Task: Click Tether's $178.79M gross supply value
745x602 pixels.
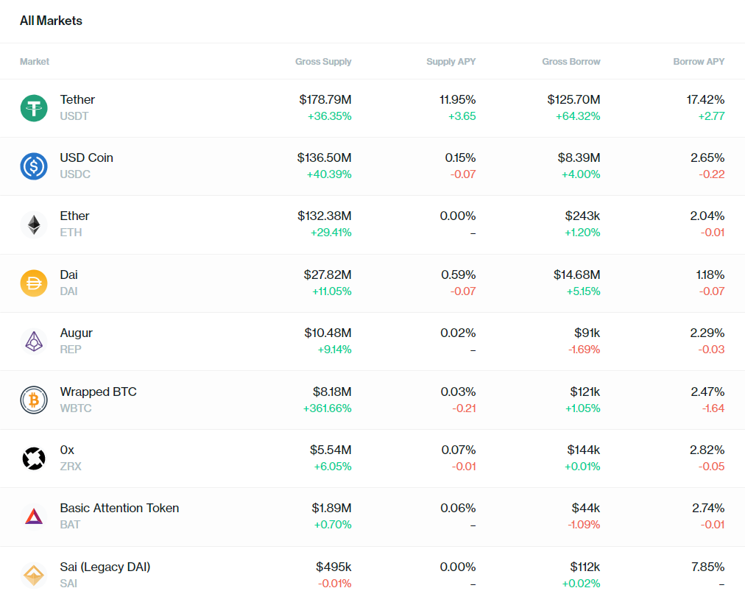Action: click(325, 100)
